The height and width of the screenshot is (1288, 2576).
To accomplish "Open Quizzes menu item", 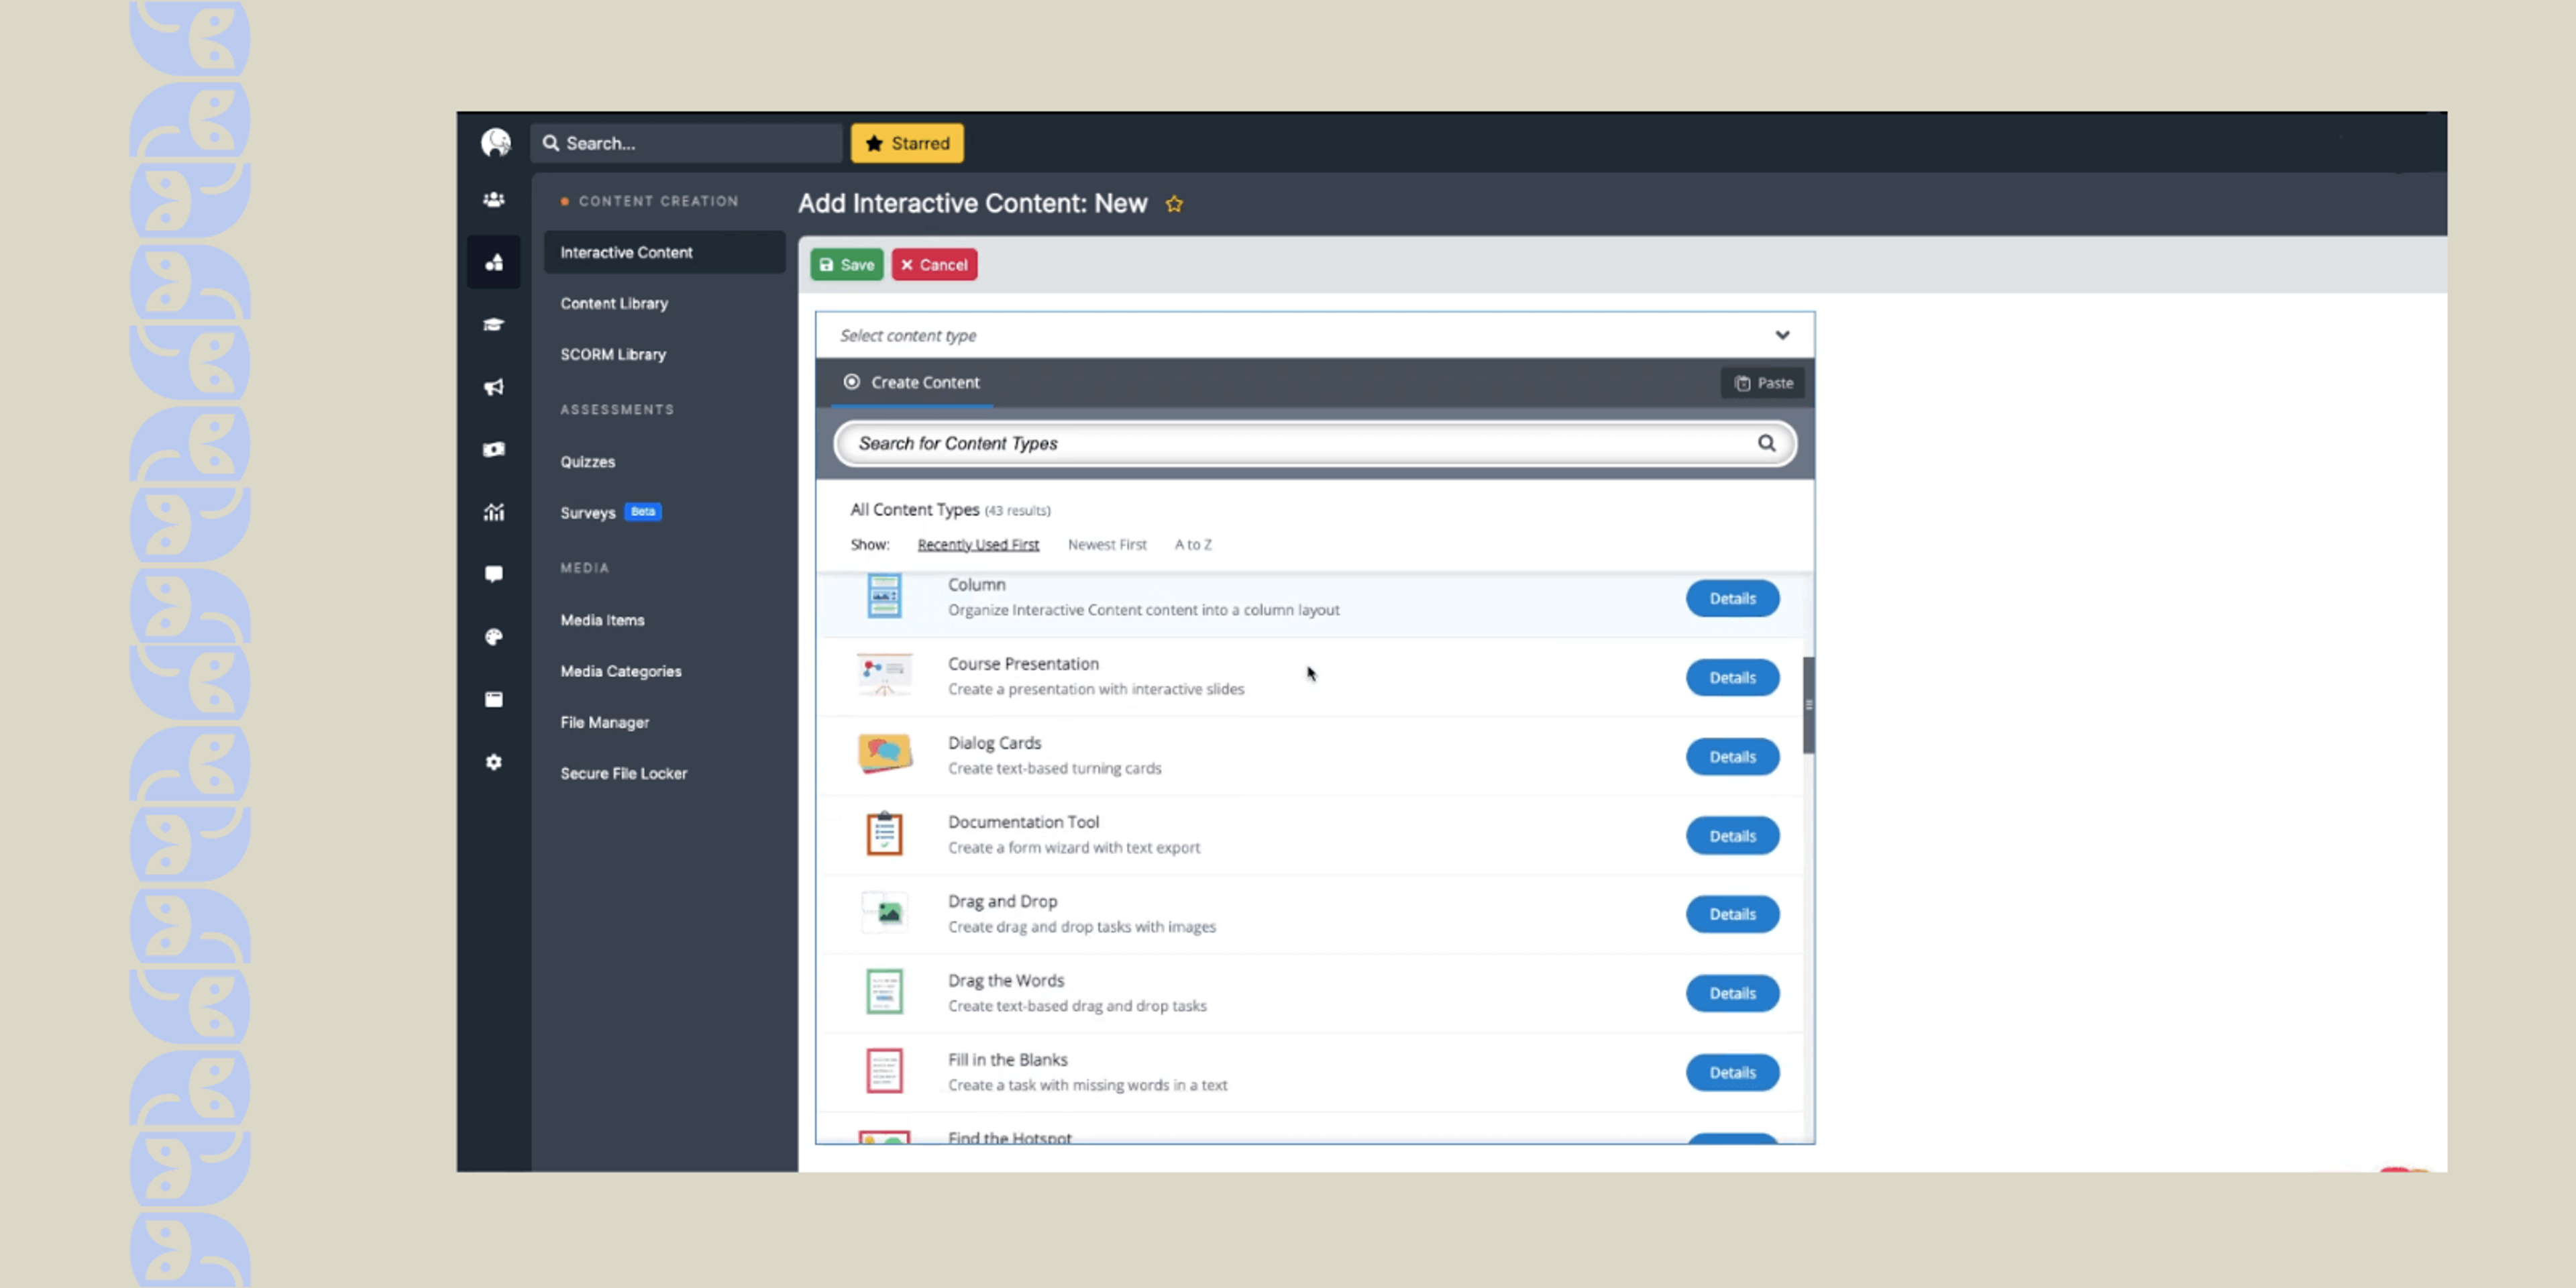I will tap(588, 461).
